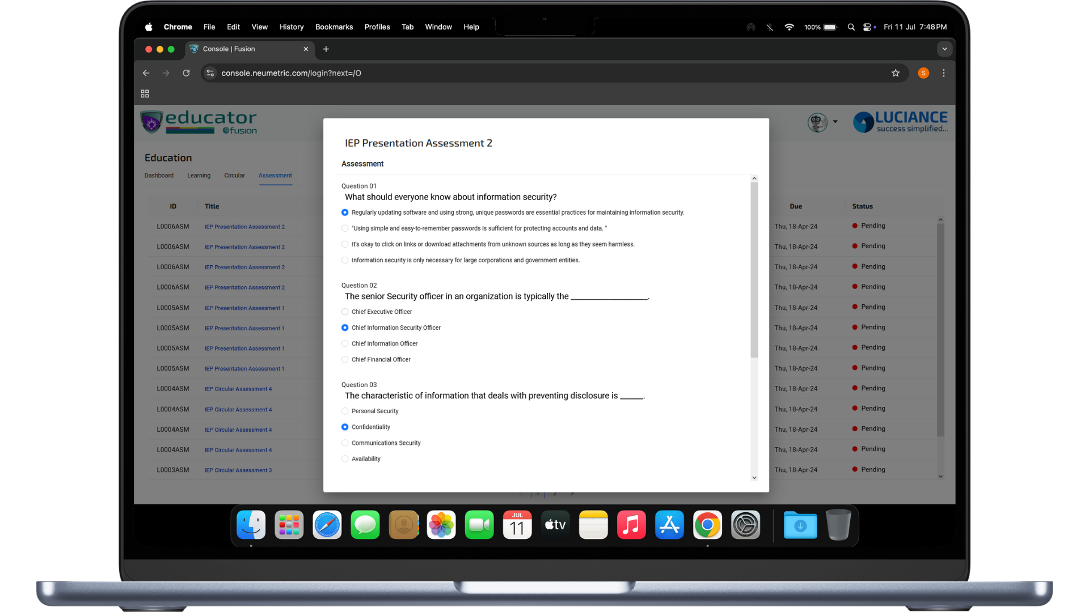Image resolution: width=1089 pixels, height=612 pixels.
Task: Click the down chevron below the table scrollbar
Action: pos(940,477)
